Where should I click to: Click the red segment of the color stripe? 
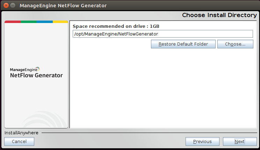point(13,22)
